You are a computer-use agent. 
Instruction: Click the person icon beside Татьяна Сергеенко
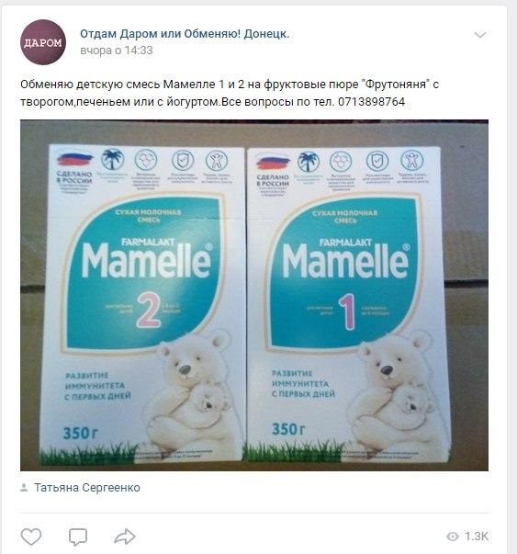click(x=24, y=488)
